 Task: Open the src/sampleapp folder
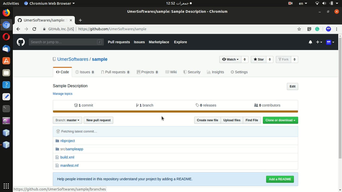[72, 149]
